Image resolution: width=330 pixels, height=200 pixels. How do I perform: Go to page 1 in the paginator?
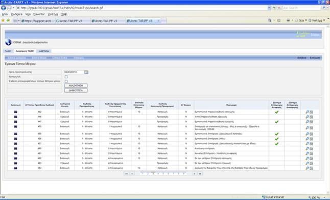click(143, 173)
